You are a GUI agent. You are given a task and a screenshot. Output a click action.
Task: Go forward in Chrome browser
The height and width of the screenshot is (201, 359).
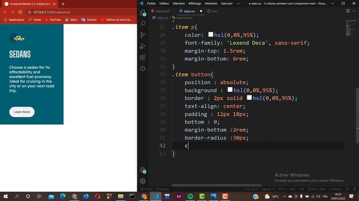pyautogui.click(x=12, y=12)
